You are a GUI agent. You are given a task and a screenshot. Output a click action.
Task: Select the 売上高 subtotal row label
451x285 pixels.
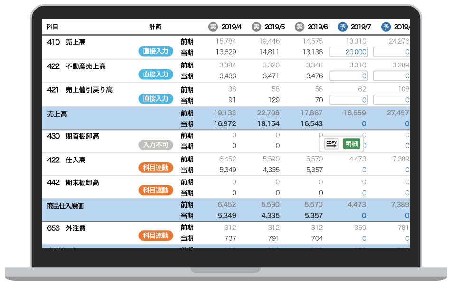(x=57, y=114)
